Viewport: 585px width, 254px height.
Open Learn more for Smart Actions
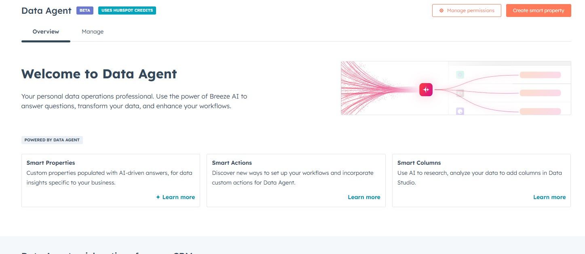pos(364,197)
